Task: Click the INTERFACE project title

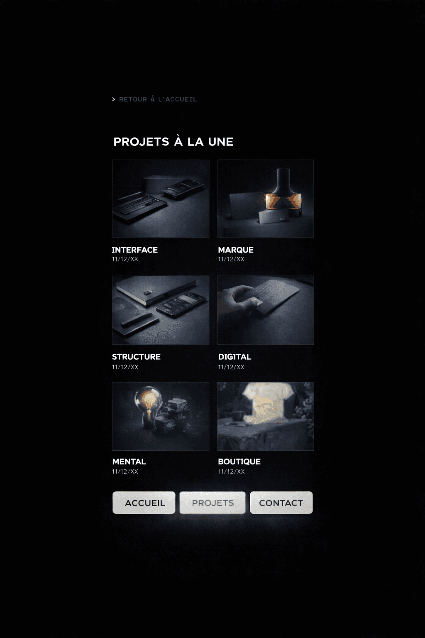Action: click(x=135, y=250)
